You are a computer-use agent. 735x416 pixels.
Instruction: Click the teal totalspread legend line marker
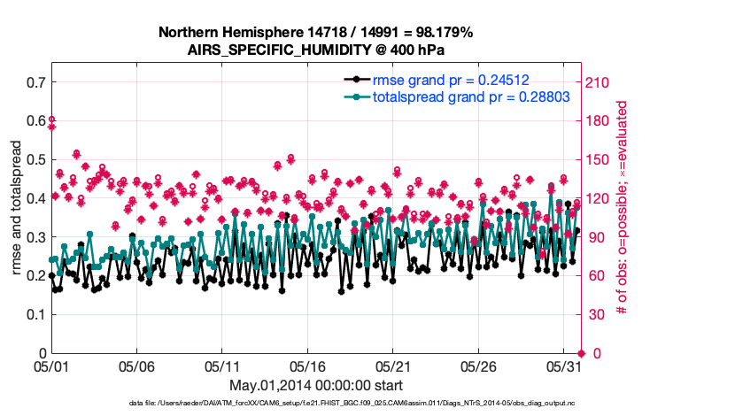[357, 96]
